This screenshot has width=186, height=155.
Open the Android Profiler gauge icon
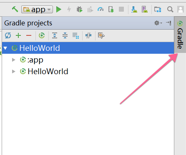coord(101,9)
